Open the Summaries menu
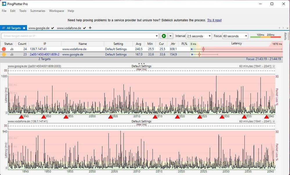The width and height of the screenshot is (290, 175). pos(38,11)
